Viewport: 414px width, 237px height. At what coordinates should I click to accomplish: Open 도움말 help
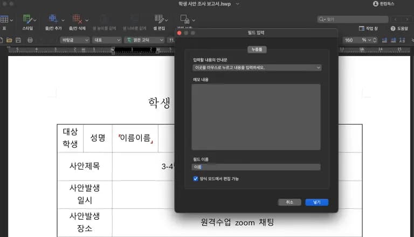click(399, 28)
